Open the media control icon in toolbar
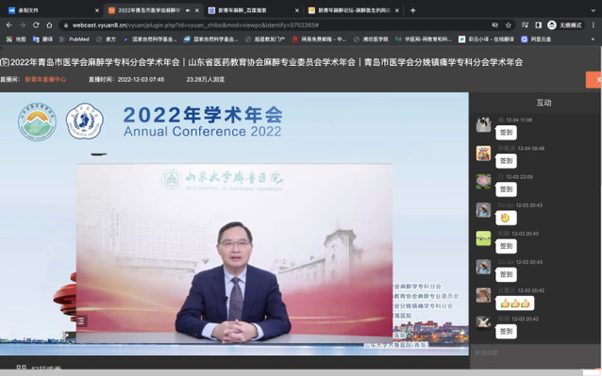 coord(525,25)
